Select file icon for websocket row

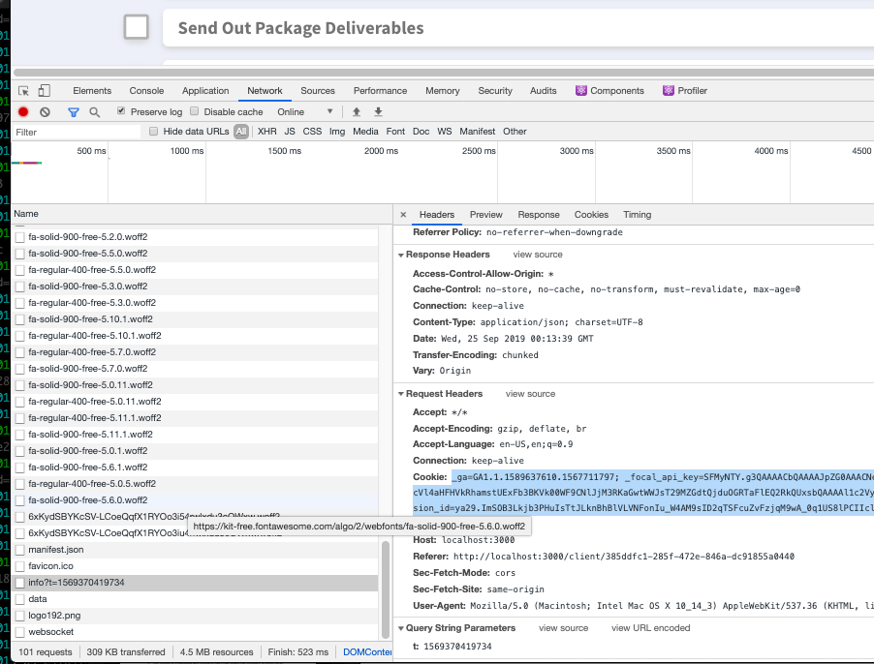(20, 632)
